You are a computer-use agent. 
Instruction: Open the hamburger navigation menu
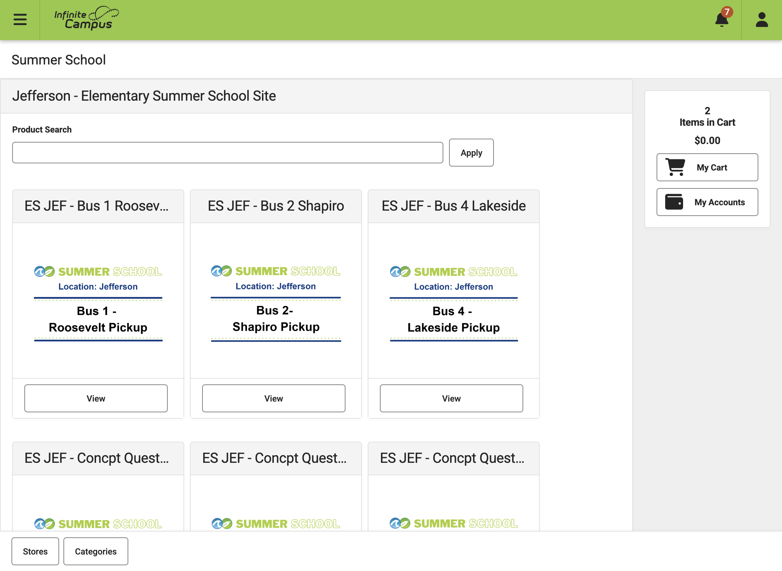click(20, 20)
